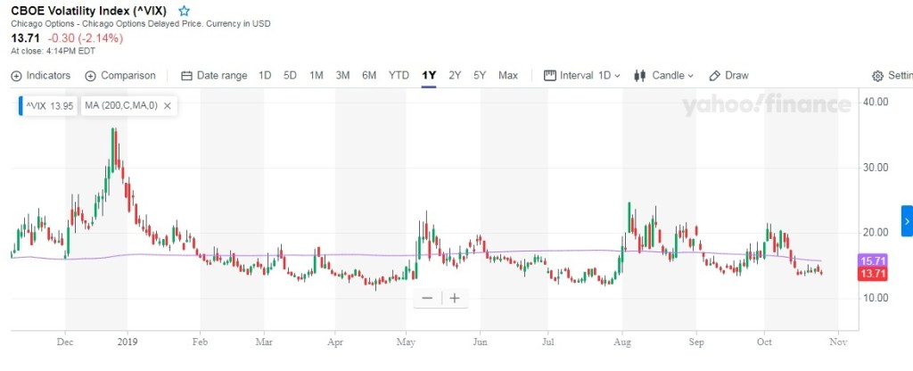Add ^VIX to watchlist with star icon
The height and width of the screenshot is (371, 913).
point(184,11)
